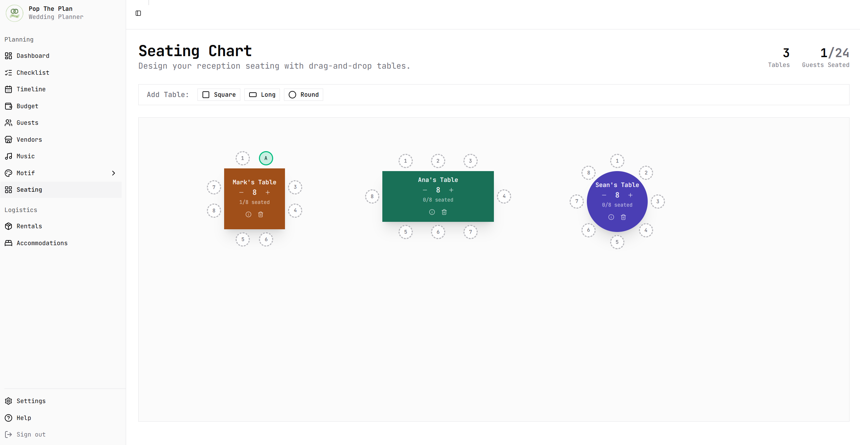This screenshot has height=445, width=860.
Task: Increase seat count on Mark's Table
Action: pyautogui.click(x=268, y=192)
